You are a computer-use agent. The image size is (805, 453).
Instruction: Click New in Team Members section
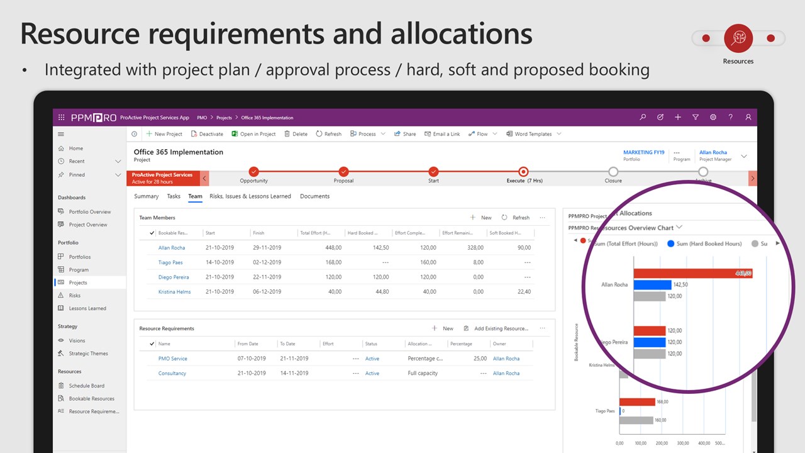(481, 218)
